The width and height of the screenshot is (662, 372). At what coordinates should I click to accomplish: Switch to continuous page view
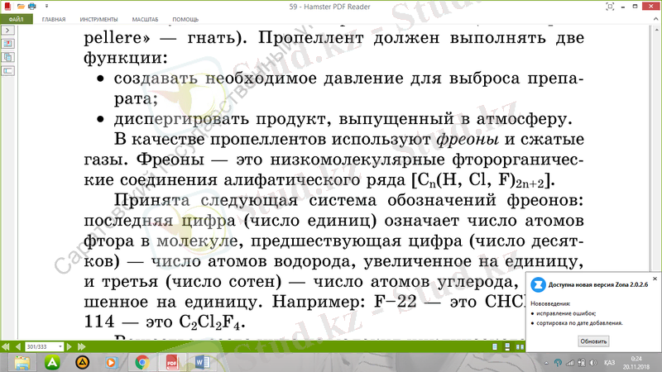(x=507, y=346)
